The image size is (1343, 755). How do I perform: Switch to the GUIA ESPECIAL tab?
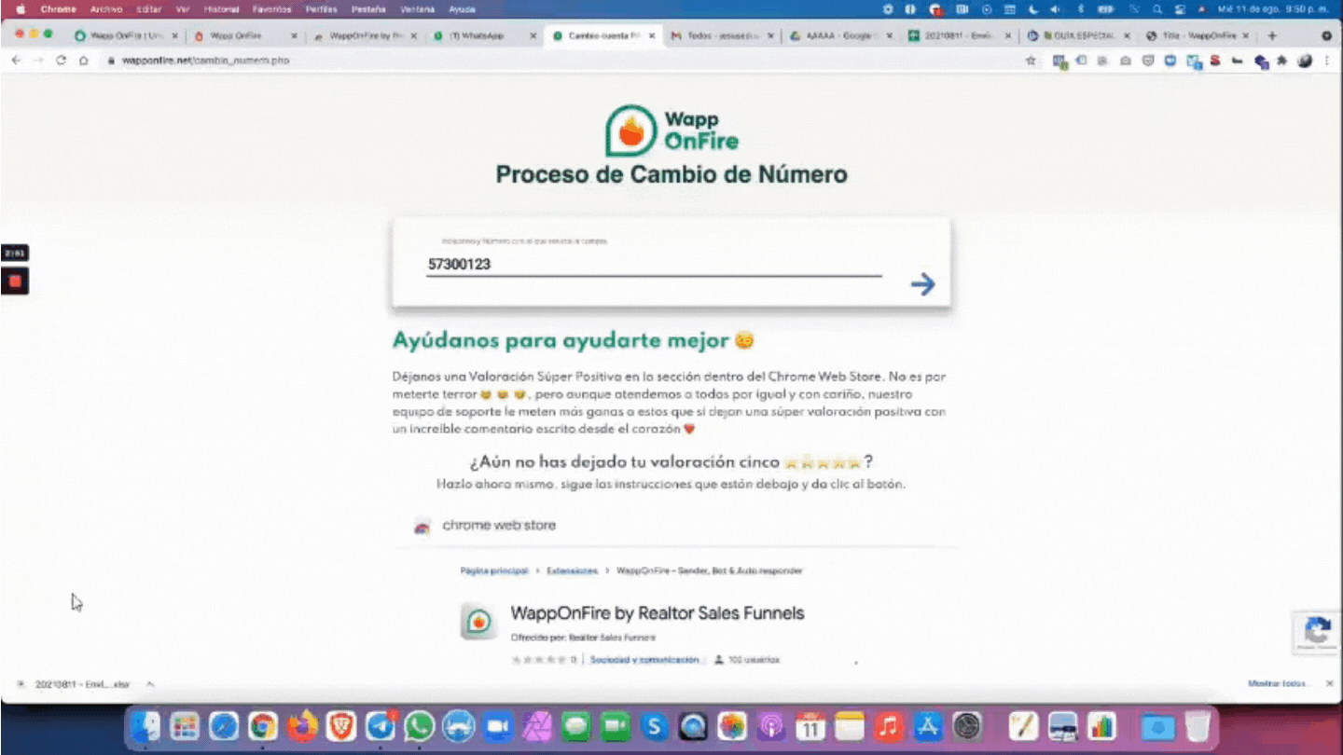point(1079,35)
